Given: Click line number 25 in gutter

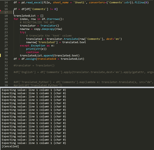Looking at the screenshot, I should pyautogui.click(x=6, y=39).
